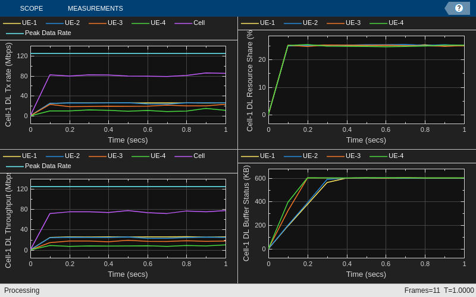The image size is (476, 297).
Task: Open the MEASUREMENTS tab
Action: pyautogui.click(x=95, y=8)
